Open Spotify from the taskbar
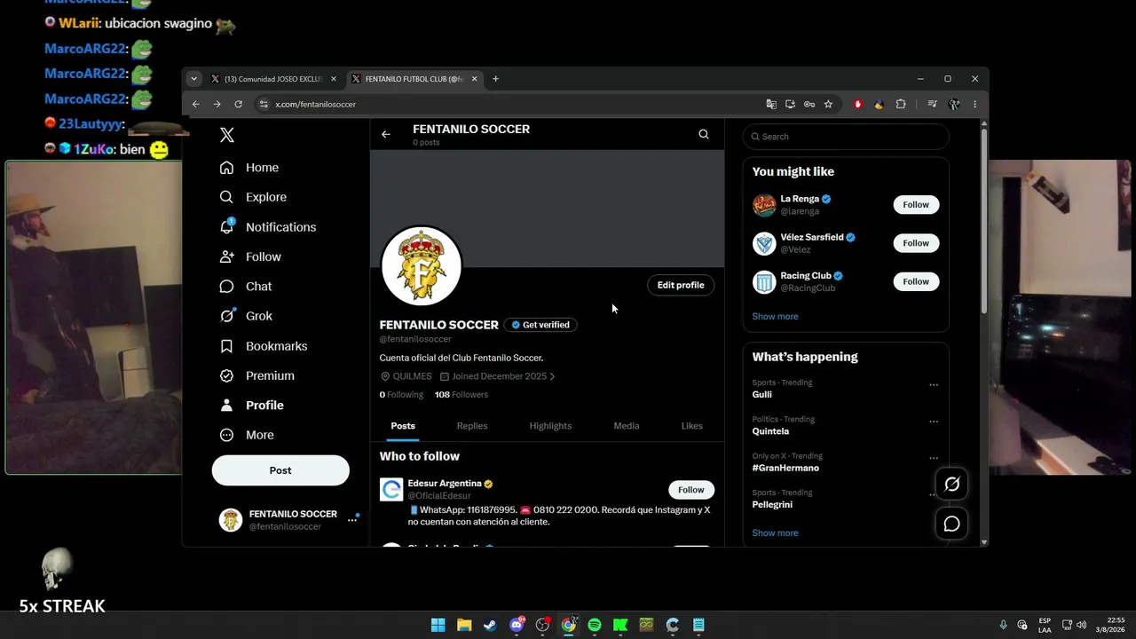Screen dimensions: 1136x639 (595, 625)
